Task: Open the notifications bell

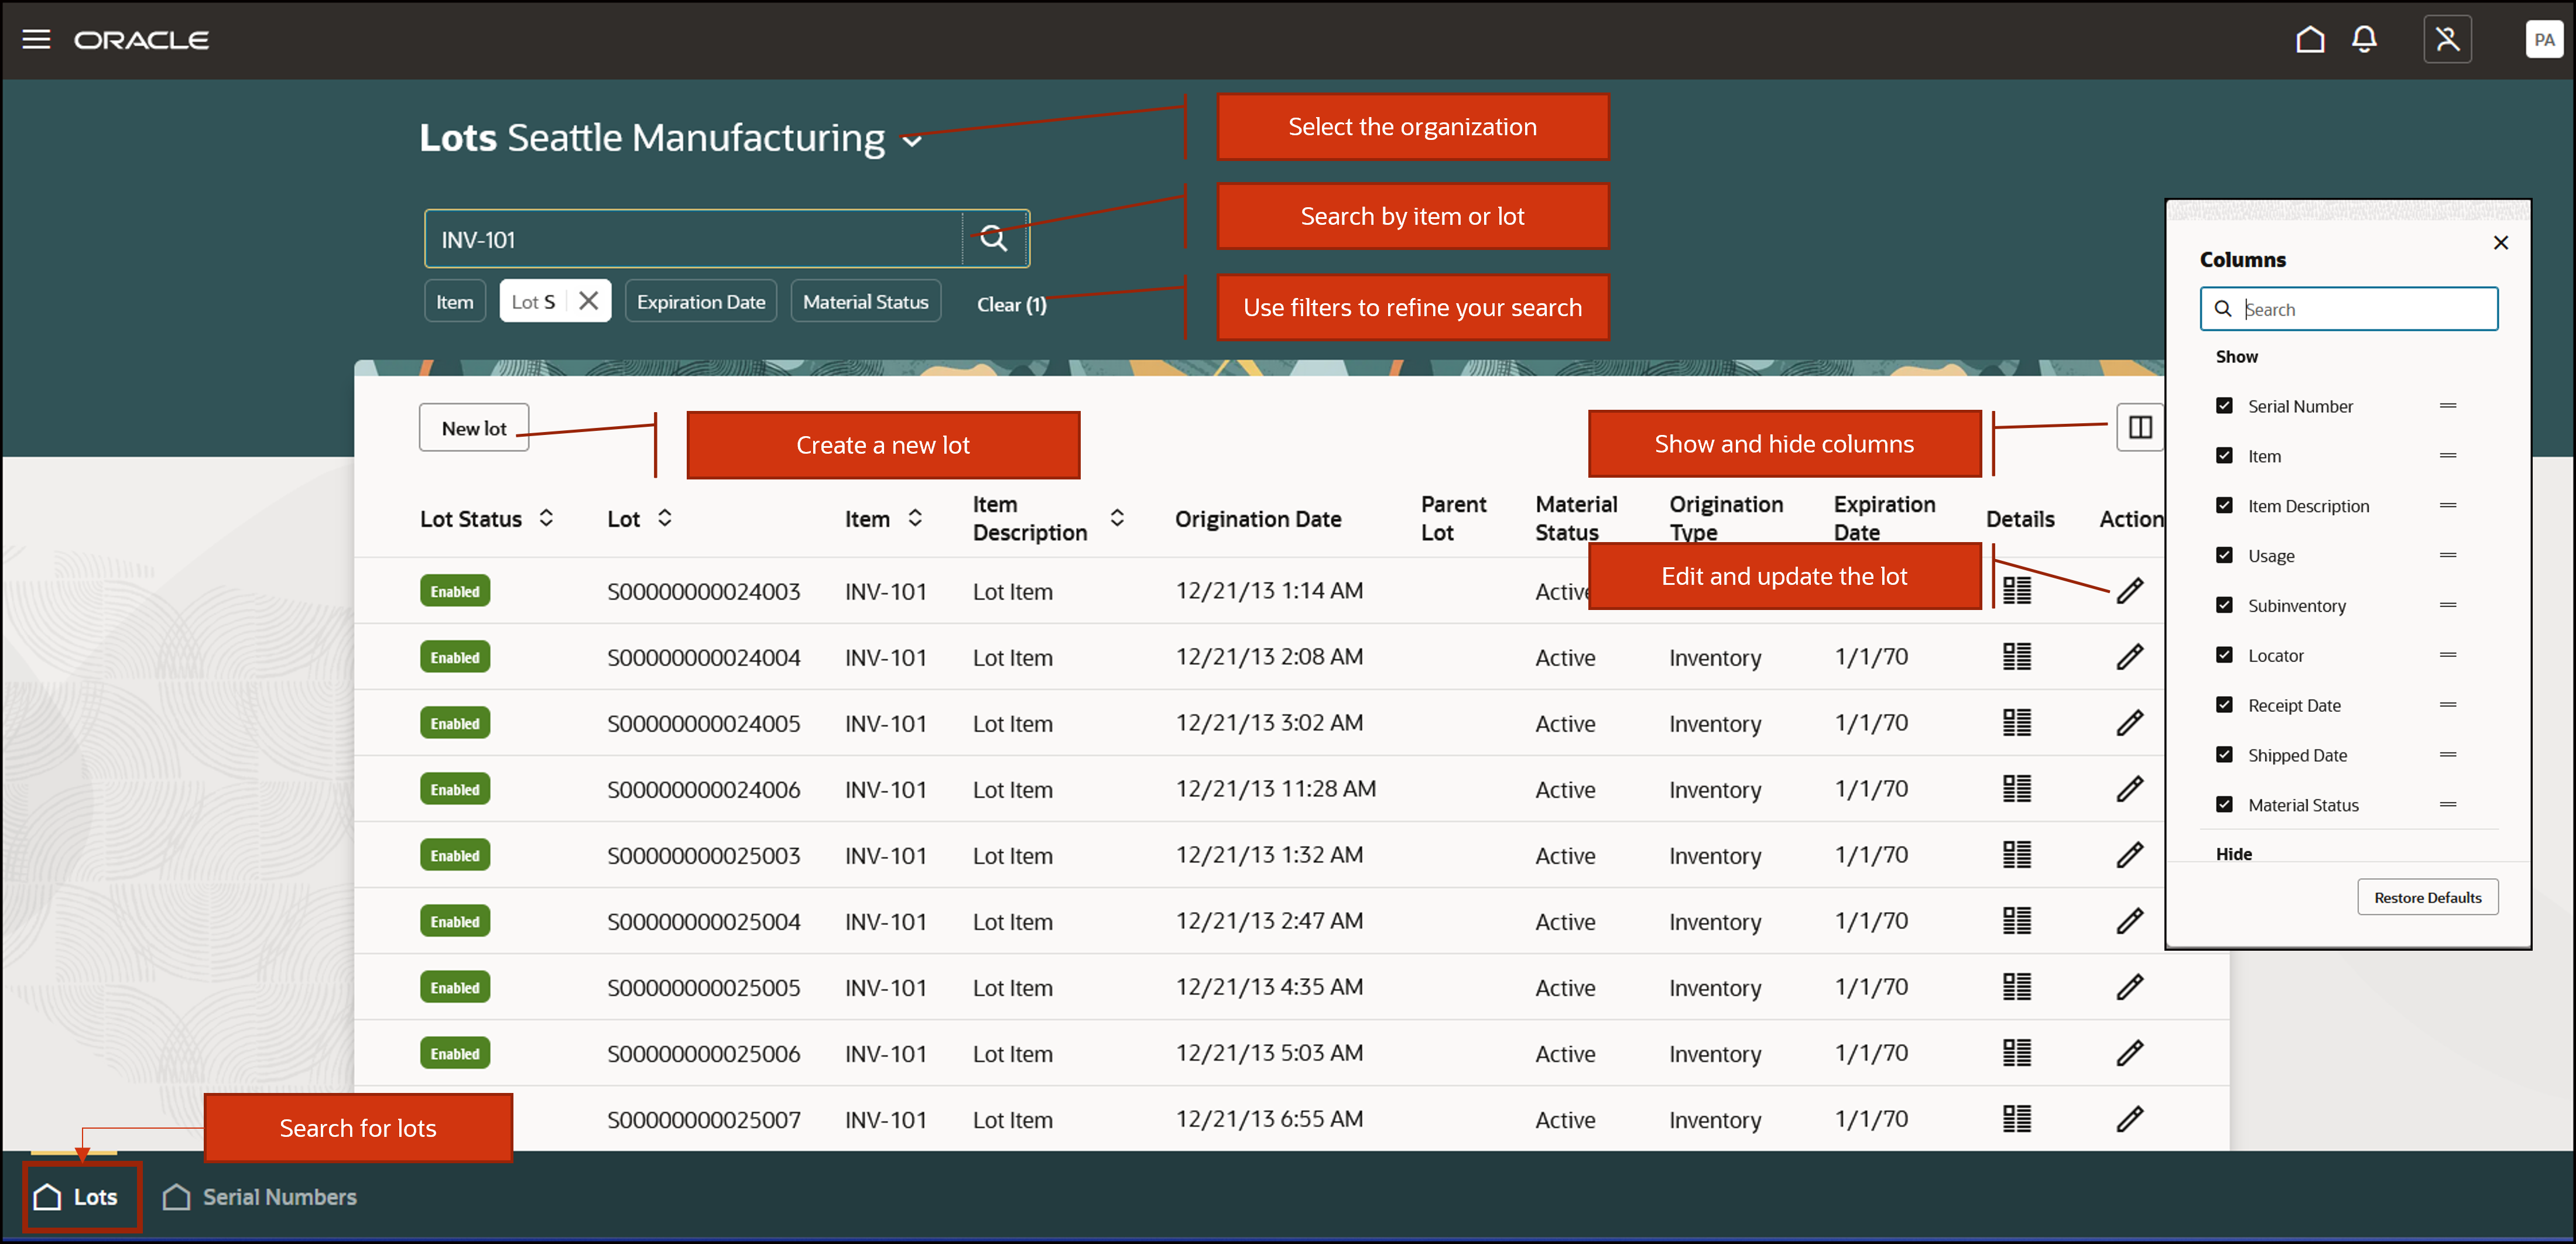Action: (2364, 39)
